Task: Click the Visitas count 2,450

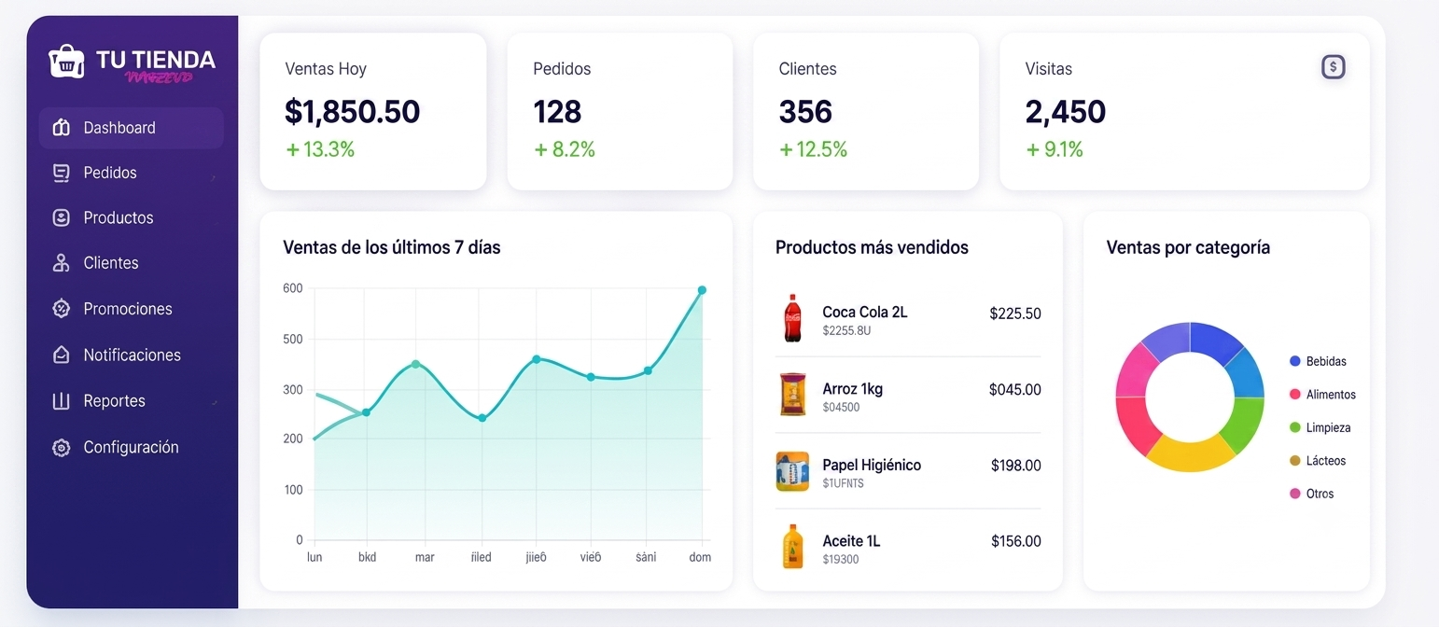Action: point(1065,112)
